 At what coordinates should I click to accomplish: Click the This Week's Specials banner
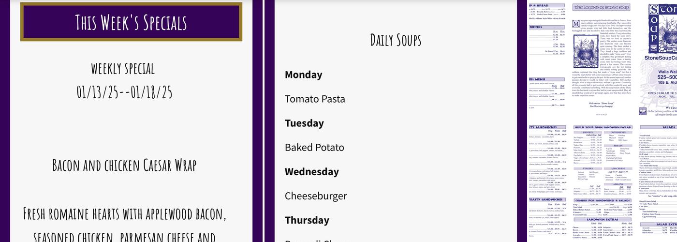[x=131, y=22]
